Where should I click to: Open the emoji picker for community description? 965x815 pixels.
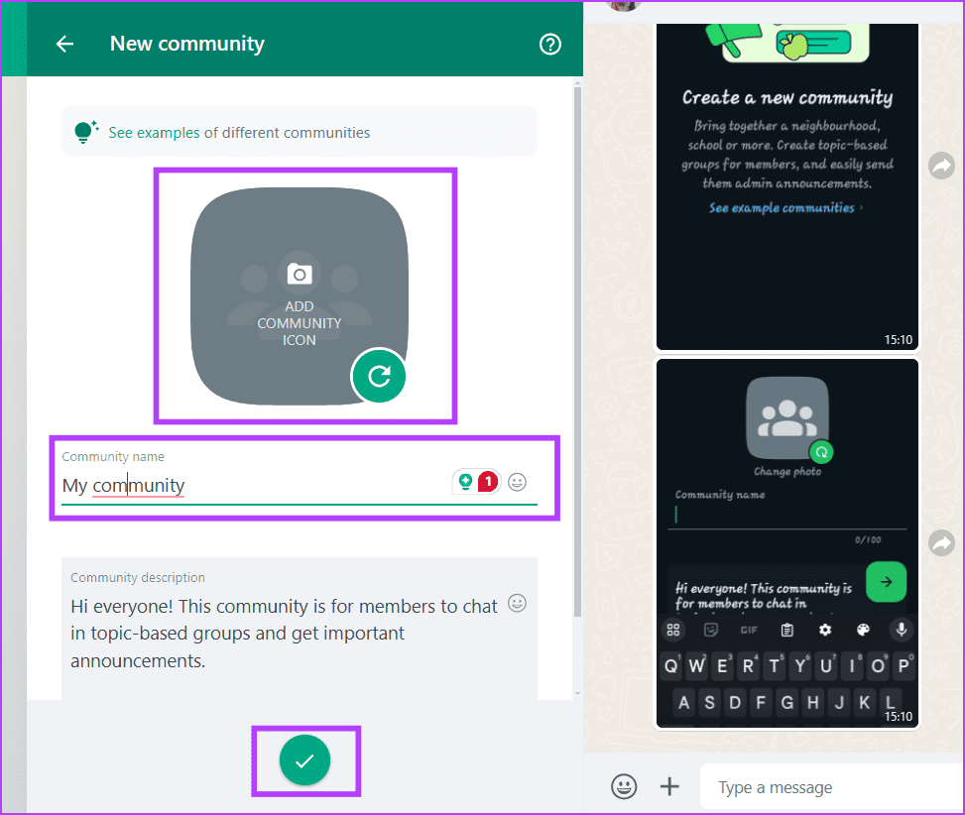(517, 602)
